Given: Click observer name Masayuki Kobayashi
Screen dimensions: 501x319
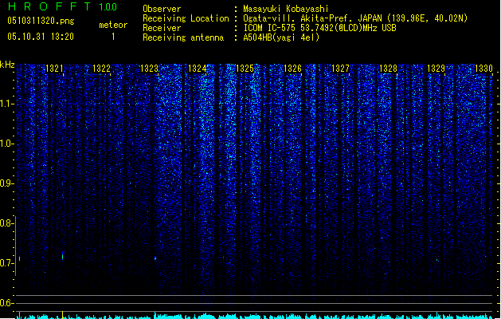Looking at the screenshot, I should click(x=286, y=9).
